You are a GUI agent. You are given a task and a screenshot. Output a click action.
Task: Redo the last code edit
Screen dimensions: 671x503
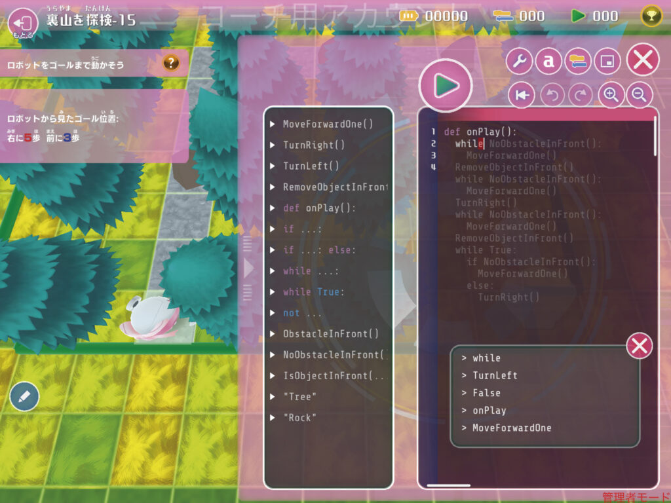pyautogui.click(x=580, y=96)
